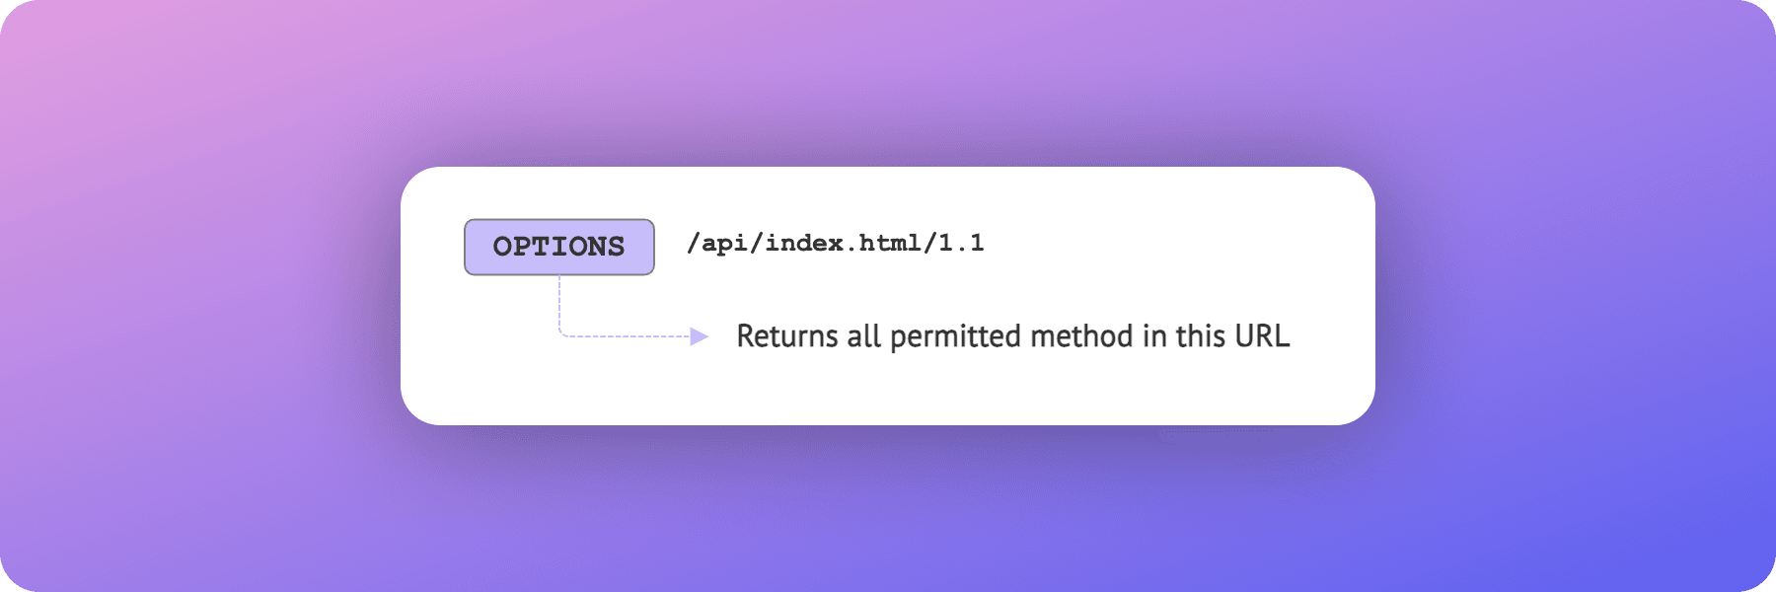
Task: Click the word "all" in the description
Action: coord(863,336)
